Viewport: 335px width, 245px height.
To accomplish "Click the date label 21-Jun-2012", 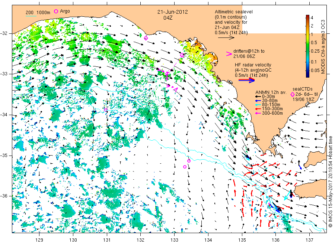I will (173, 12).
